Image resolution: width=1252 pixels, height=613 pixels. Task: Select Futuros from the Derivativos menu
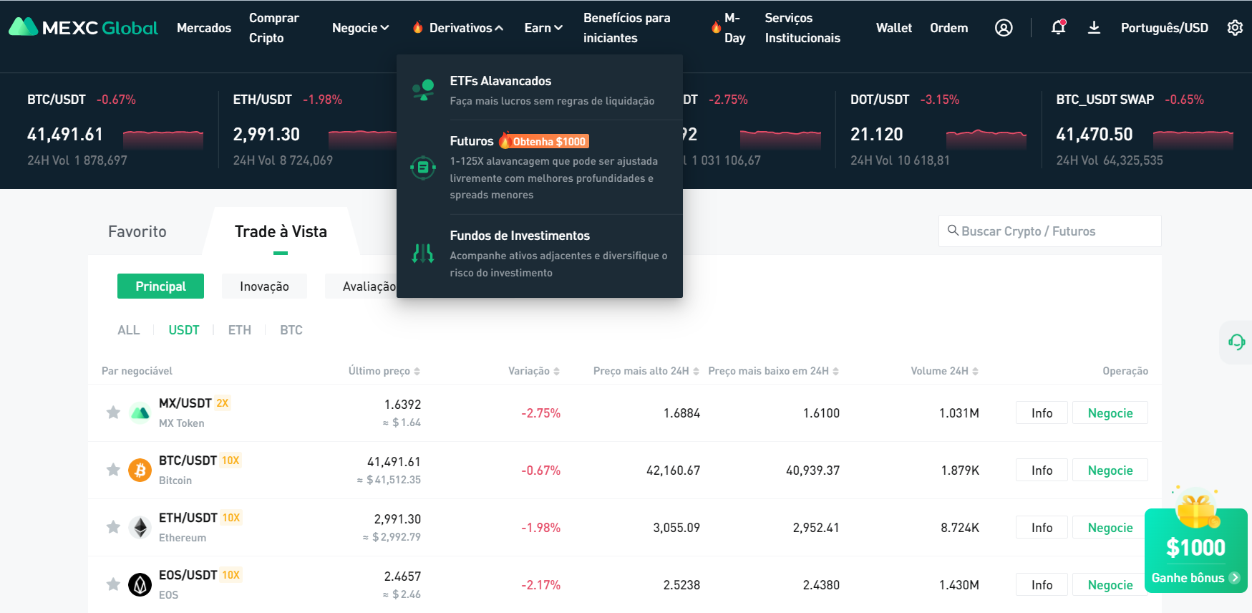click(x=540, y=167)
